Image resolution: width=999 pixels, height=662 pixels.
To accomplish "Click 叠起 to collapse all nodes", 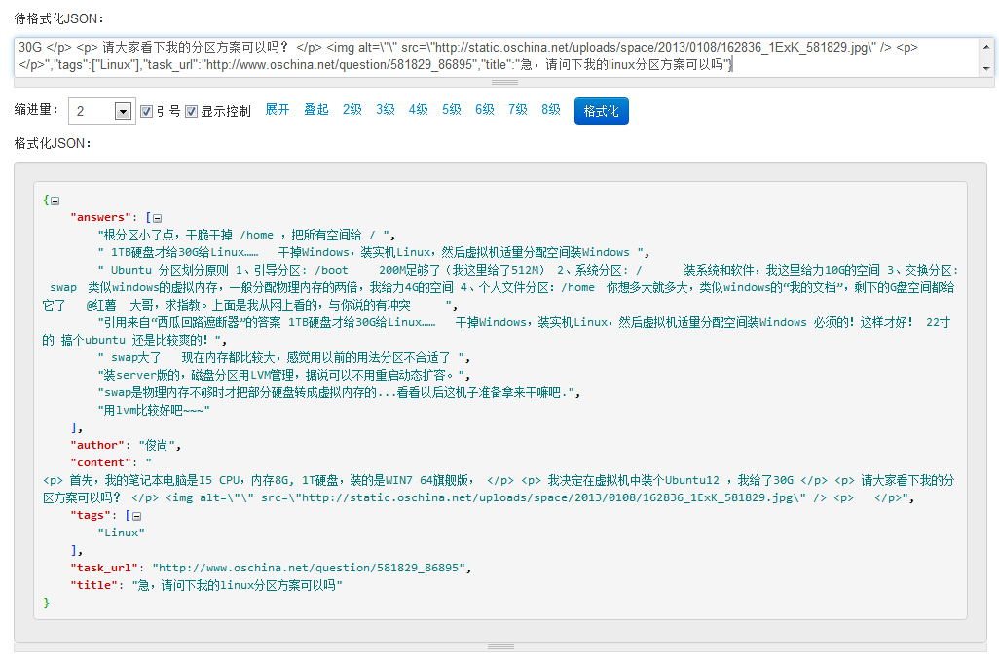I will pos(316,110).
